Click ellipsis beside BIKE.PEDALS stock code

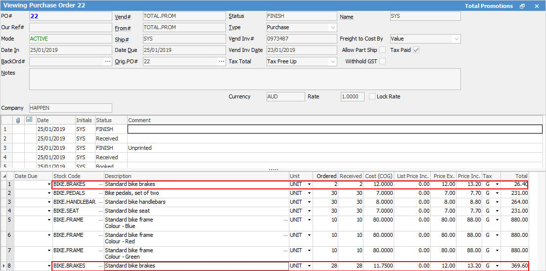tap(100, 193)
